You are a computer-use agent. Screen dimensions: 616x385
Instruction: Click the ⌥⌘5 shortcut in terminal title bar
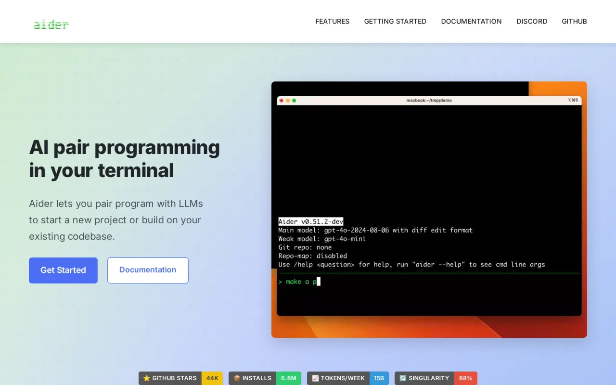click(573, 100)
